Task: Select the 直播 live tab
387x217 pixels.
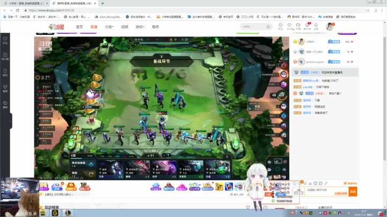Action: pyautogui.click(x=94, y=27)
